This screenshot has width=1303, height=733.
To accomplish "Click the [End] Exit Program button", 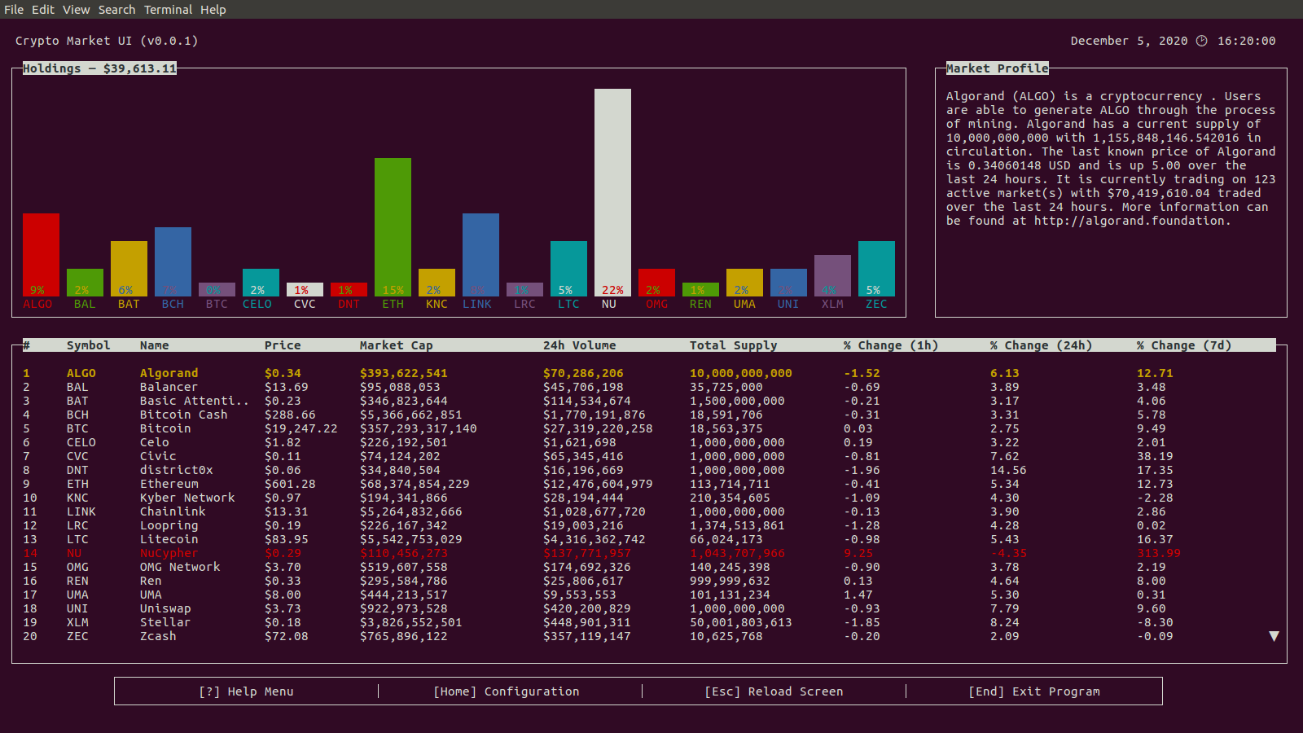I will coord(1034,691).
